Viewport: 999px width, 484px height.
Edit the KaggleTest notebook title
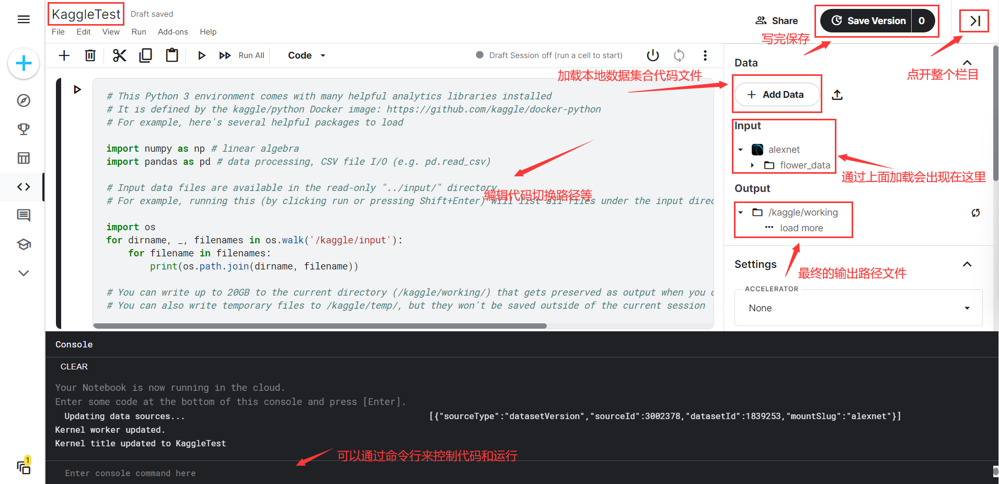pyautogui.click(x=86, y=14)
